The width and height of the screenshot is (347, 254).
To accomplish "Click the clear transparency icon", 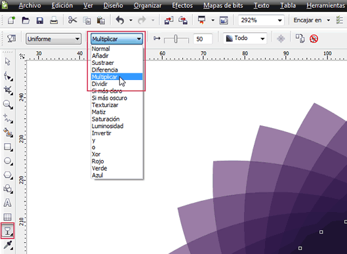I will click(314, 39).
